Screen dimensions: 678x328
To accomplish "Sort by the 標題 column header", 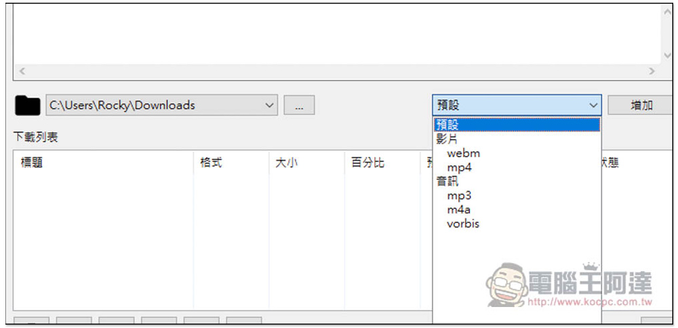I will (104, 163).
